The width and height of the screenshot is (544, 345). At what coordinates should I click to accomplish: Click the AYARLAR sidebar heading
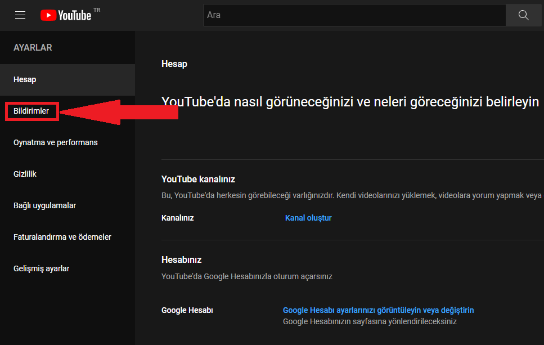(x=33, y=47)
